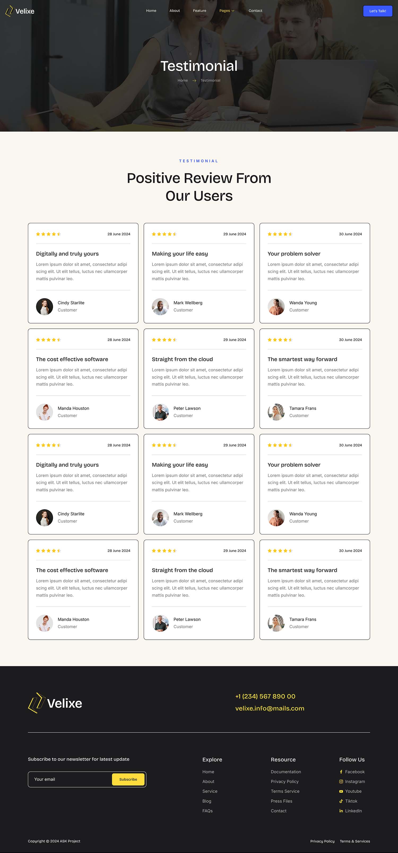Click Mark Wellberg's profile photo in top row
The height and width of the screenshot is (853, 398).
pos(160,306)
